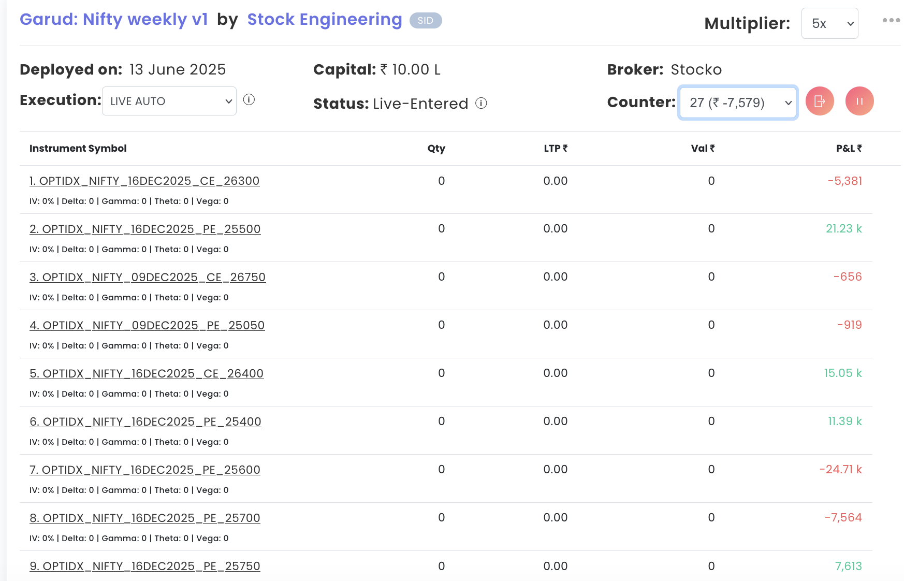
Task: Click NIFTY 16DEC2025 PE 25600 symbol
Action: (x=145, y=470)
